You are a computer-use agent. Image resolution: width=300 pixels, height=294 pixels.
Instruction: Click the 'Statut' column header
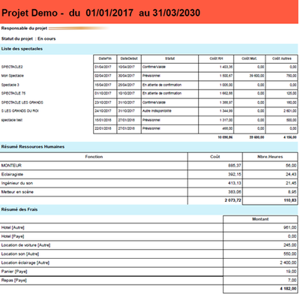click(x=169, y=58)
